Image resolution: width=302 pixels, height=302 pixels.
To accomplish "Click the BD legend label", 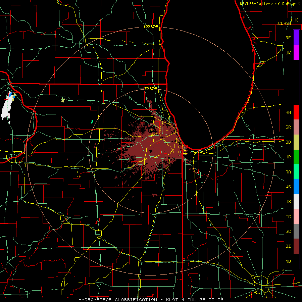I will (288, 142).
